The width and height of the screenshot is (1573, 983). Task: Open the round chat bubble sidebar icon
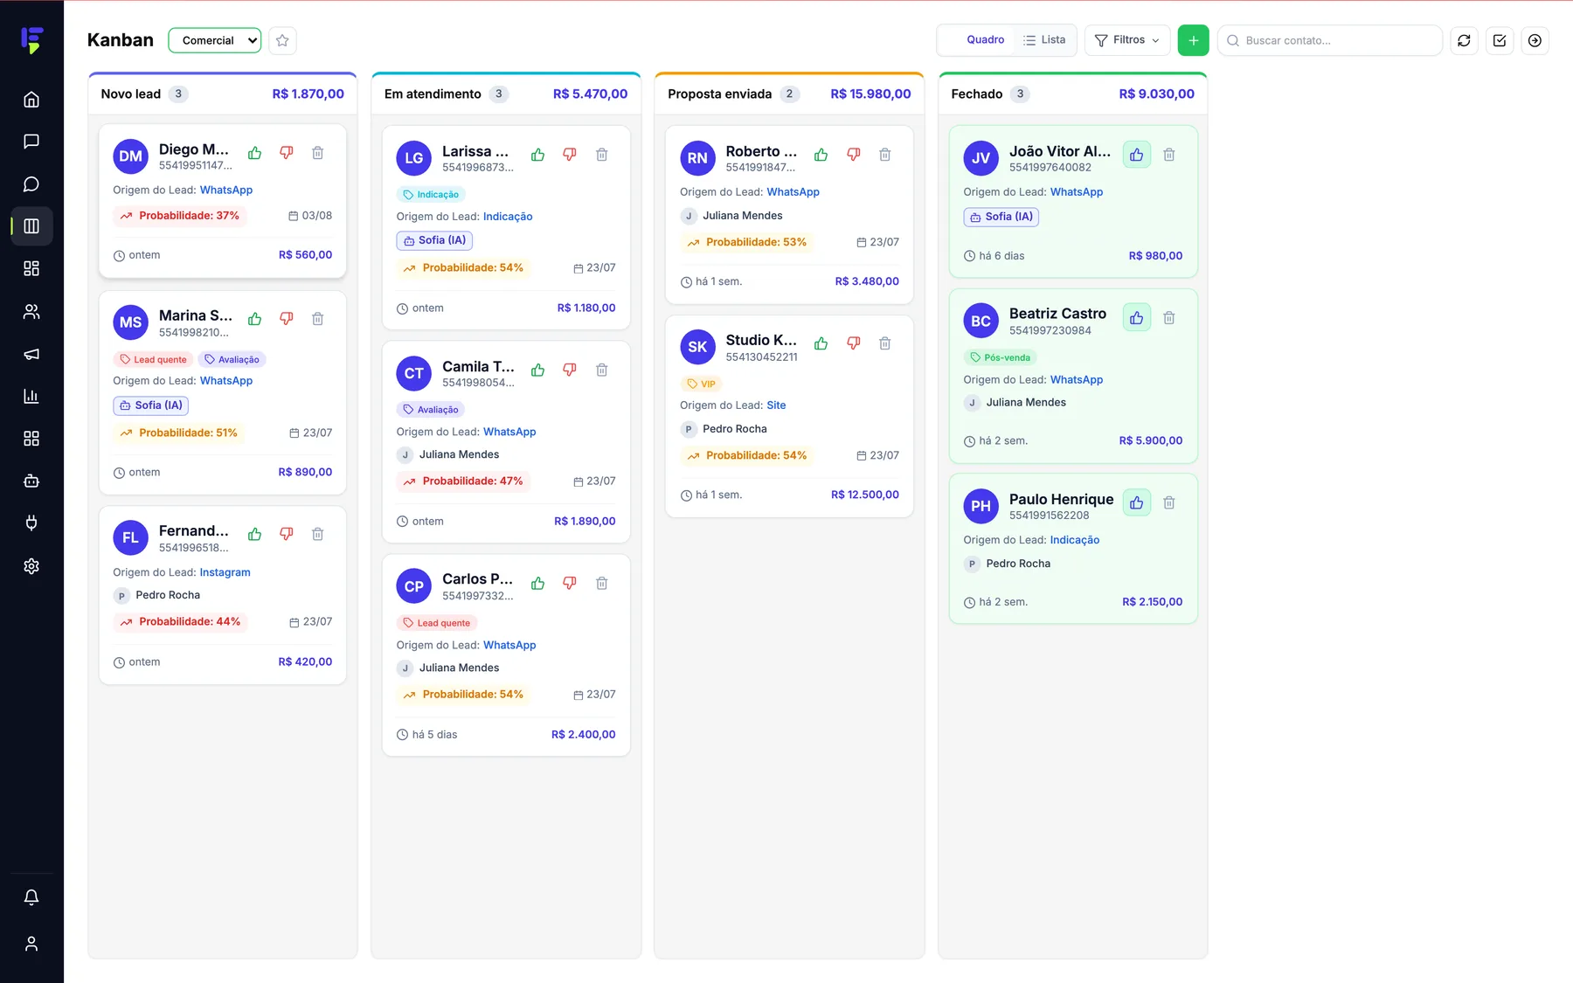pos(31,184)
